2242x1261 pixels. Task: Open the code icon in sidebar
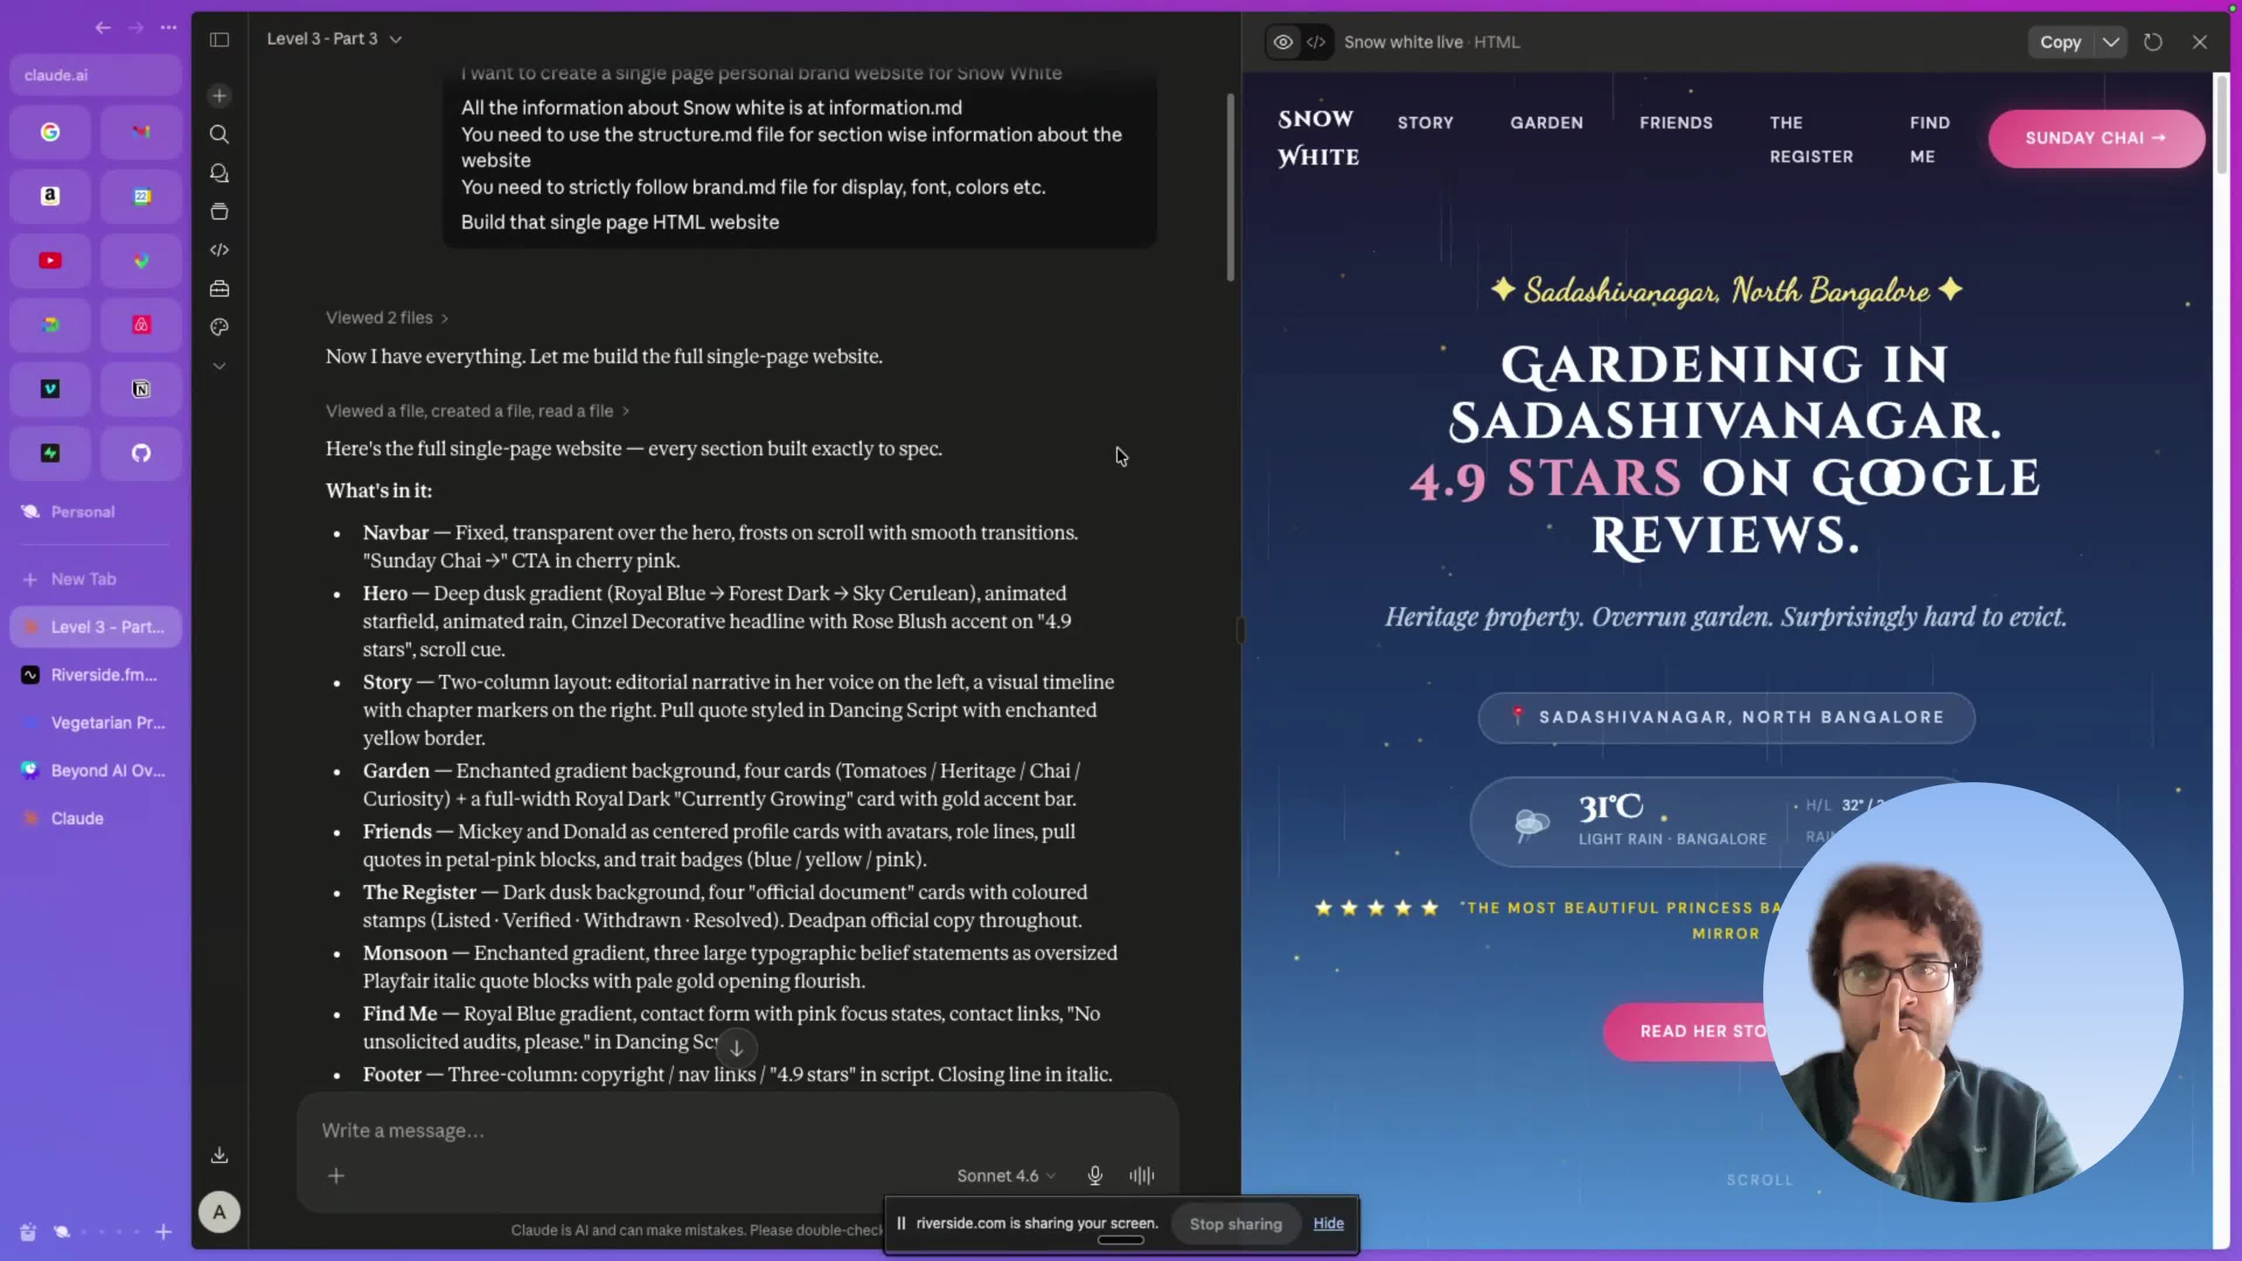[x=220, y=250]
